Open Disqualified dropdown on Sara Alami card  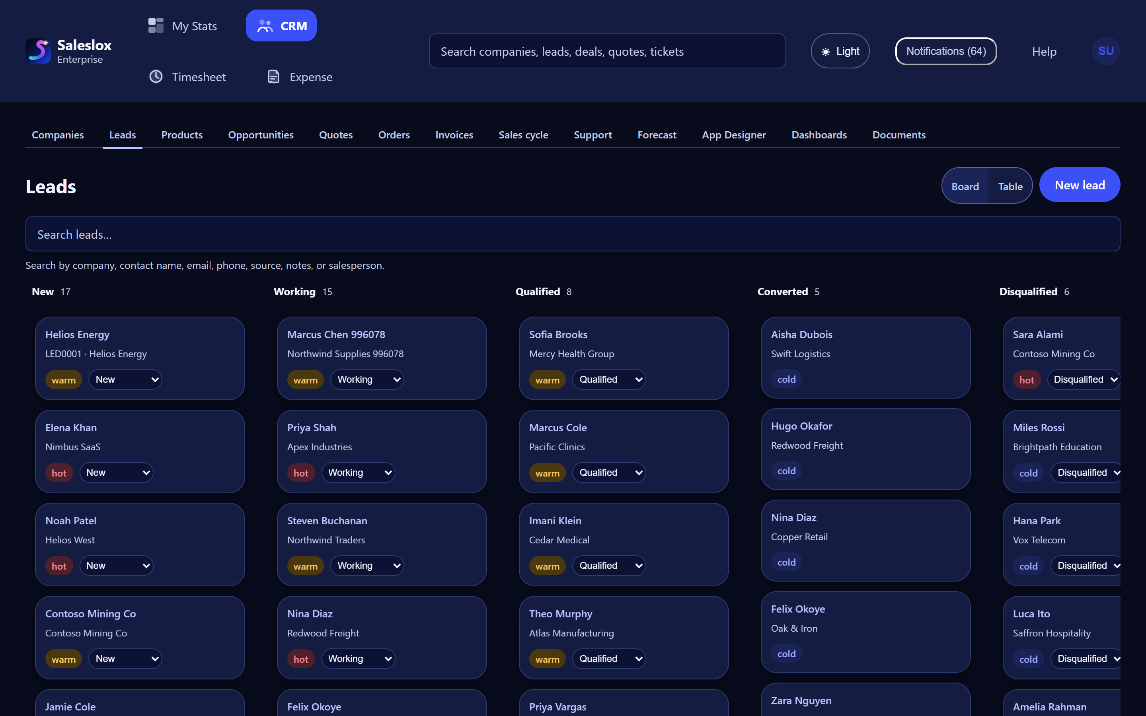(1084, 379)
